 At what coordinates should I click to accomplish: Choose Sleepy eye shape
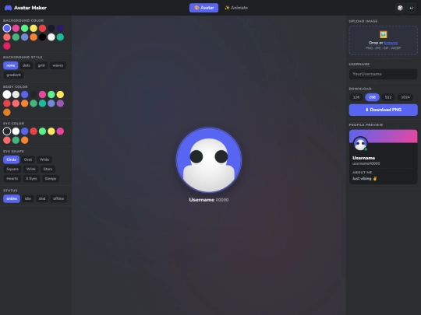(x=51, y=178)
